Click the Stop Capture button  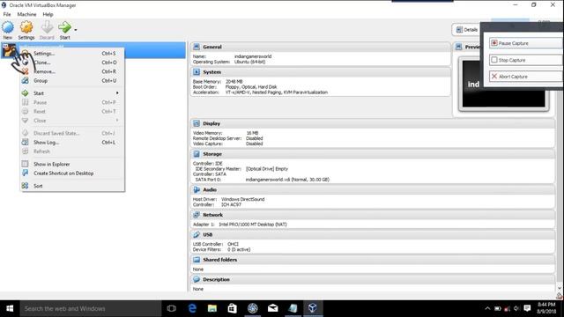point(525,60)
